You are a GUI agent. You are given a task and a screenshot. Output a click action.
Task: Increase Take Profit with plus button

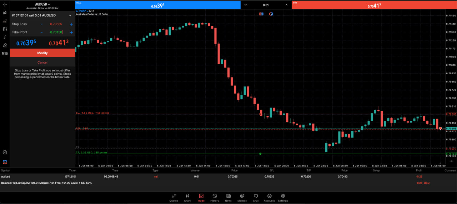click(x=71, y=32)
